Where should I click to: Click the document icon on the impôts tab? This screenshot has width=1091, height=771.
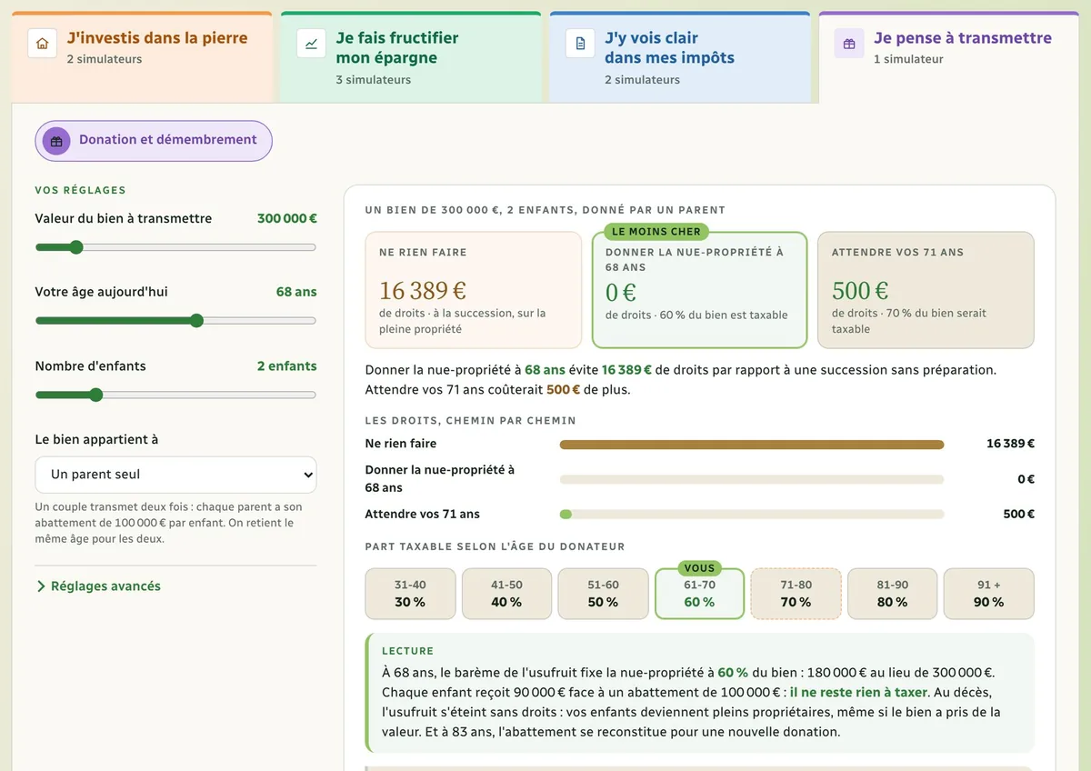pos(580,44)
